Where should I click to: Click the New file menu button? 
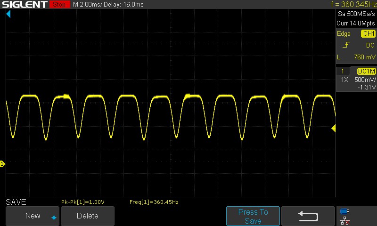pyautogui.click(x=33, y=216)
